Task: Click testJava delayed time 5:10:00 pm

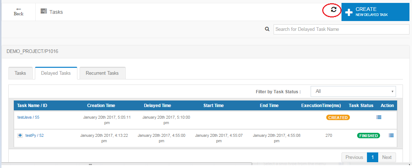Action: (166, 120)
